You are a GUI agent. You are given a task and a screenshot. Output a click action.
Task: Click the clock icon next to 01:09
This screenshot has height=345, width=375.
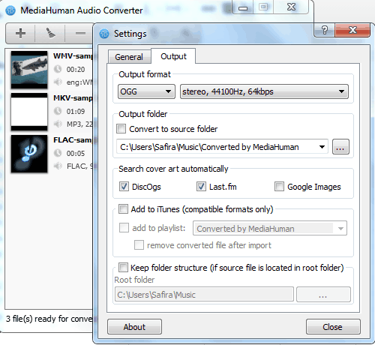pos(58,111)
